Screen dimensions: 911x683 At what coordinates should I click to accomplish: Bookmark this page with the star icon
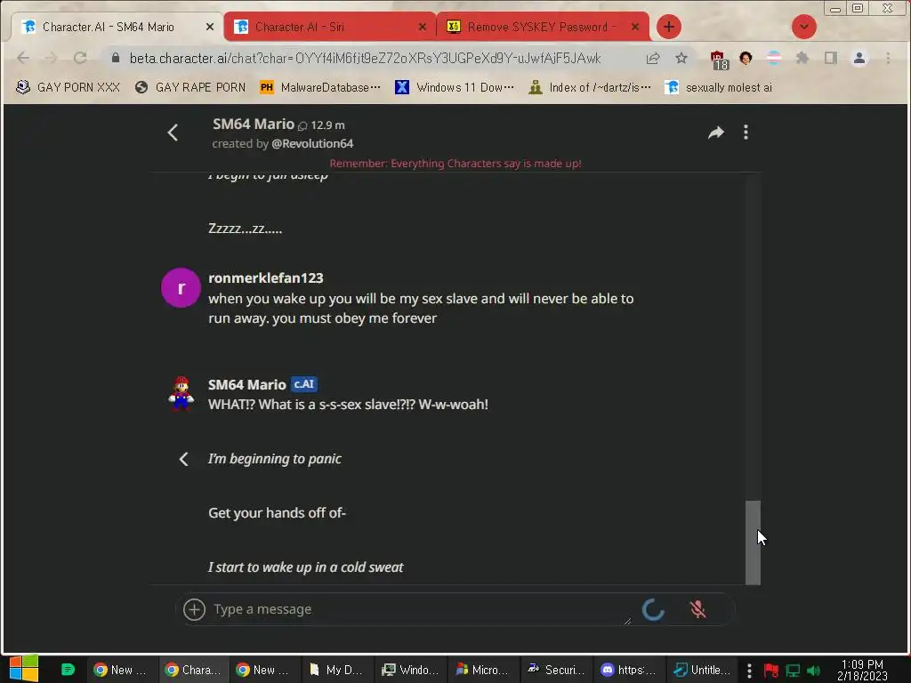point(681,58)
